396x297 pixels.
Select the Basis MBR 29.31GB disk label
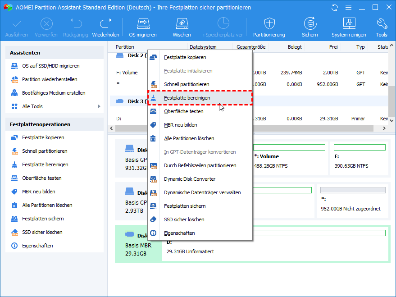tap(138, 244)
